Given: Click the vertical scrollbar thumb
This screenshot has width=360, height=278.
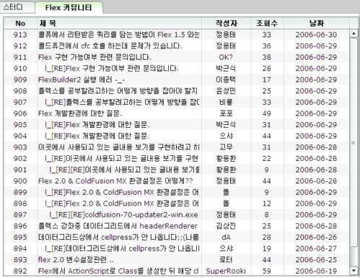Looking at the screenshot, I should click(x=354, y=142).
